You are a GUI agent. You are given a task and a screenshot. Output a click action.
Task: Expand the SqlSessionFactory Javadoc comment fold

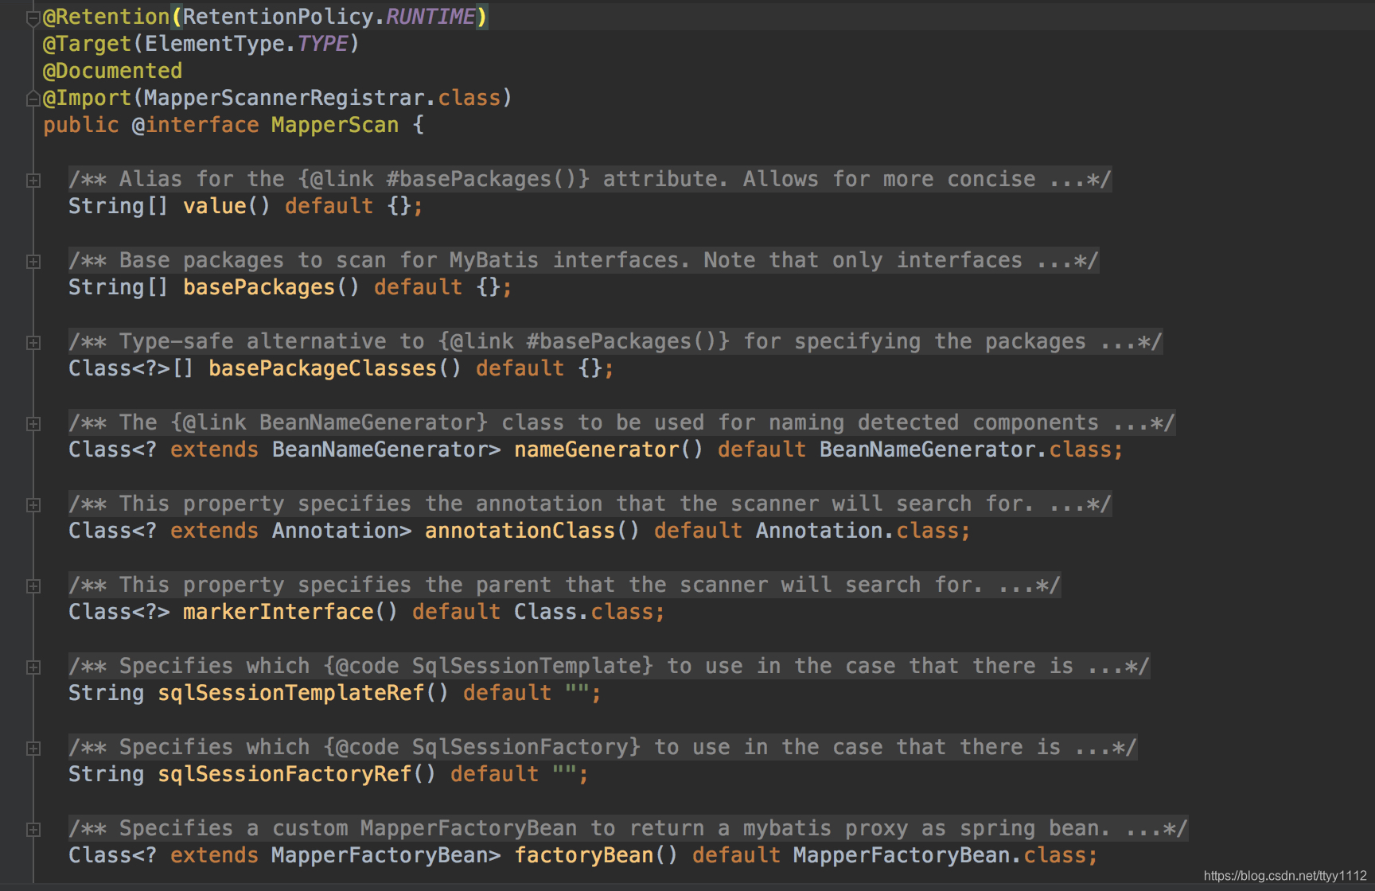tap(33, 749)
